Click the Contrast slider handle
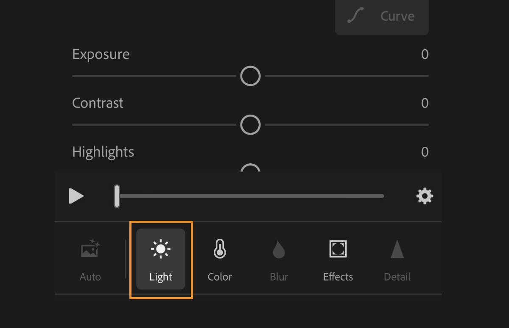 click(250, 124)
